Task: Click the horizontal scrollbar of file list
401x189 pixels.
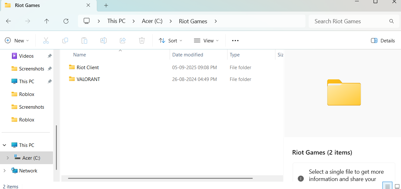Action: point(160,178)
